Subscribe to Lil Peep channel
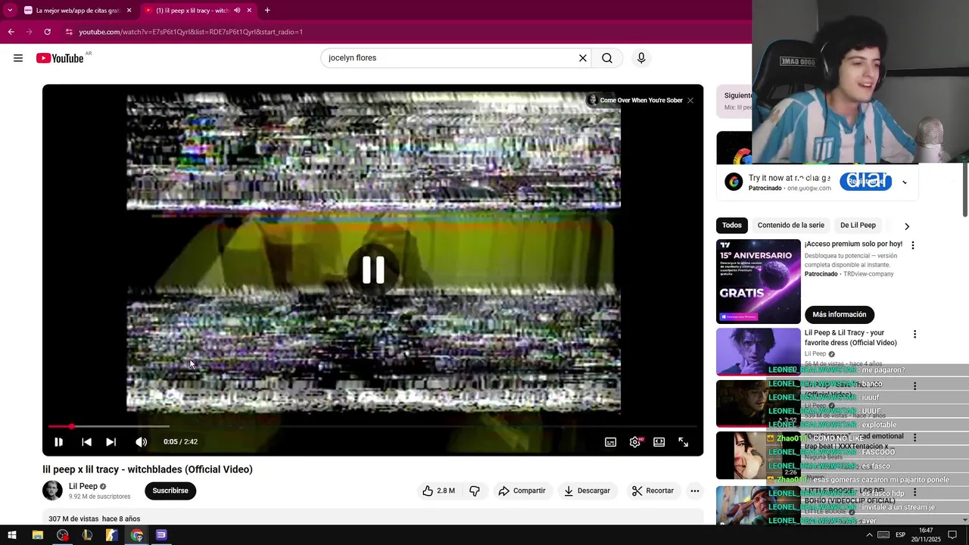 (x=170, y=490)
